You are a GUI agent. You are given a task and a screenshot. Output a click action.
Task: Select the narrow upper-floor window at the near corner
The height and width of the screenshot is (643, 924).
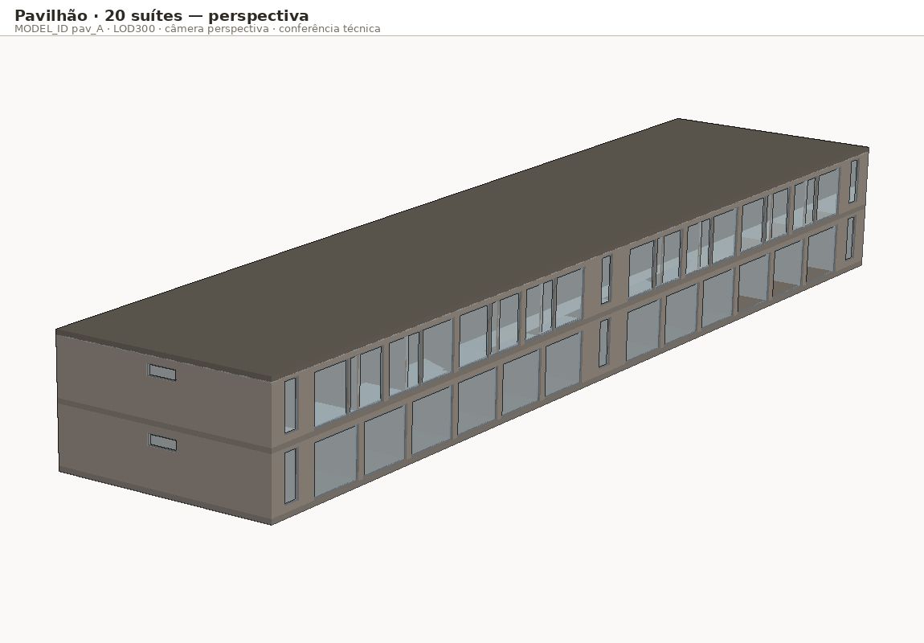point(290,405)
